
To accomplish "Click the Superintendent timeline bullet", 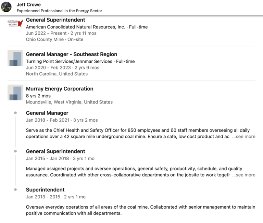I will click(15, 189).
